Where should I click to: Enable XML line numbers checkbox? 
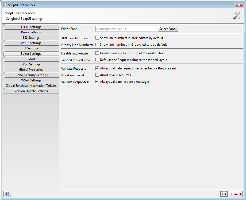97,38
